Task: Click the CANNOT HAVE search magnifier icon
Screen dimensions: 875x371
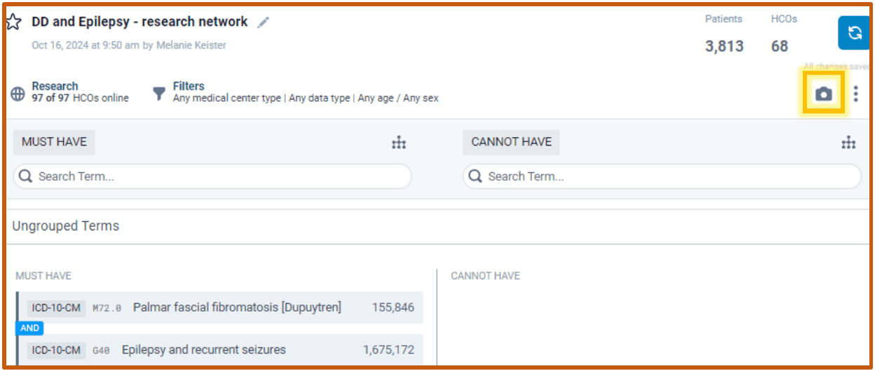Action: [475, 176]
